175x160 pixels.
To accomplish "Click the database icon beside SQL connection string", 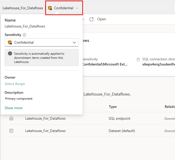I will point(138,59).
